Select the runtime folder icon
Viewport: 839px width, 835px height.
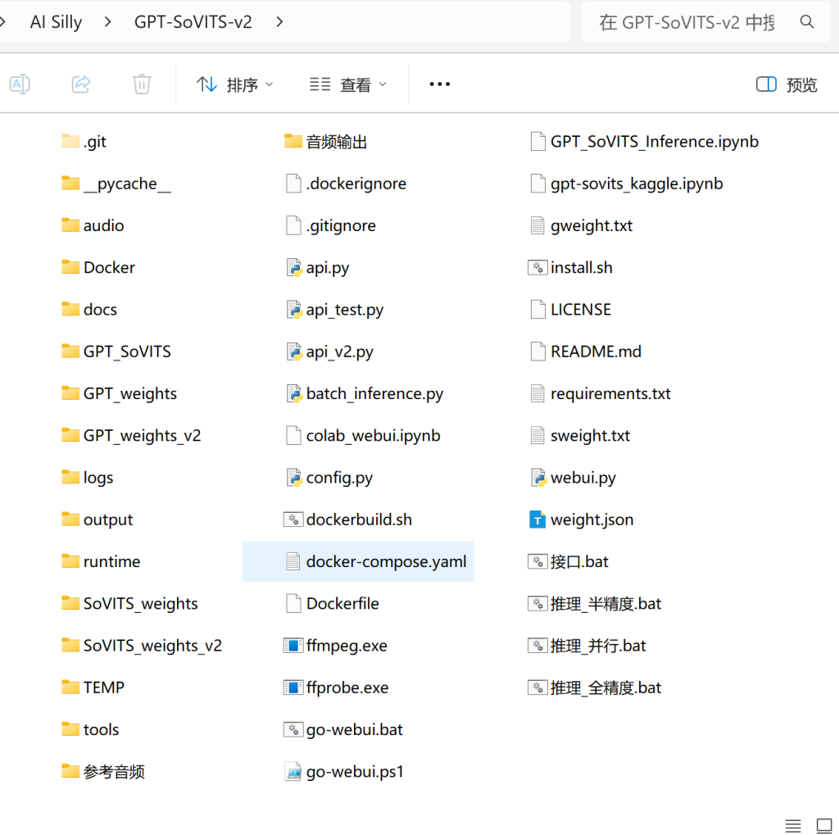[70, 561]
